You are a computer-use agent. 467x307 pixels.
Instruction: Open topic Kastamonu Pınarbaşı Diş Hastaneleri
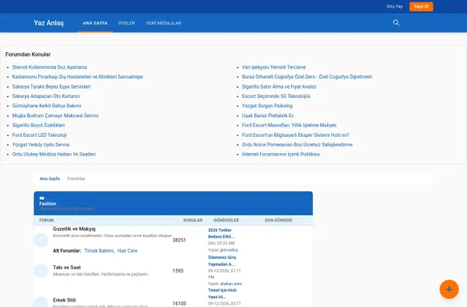[x=77, y=77]
